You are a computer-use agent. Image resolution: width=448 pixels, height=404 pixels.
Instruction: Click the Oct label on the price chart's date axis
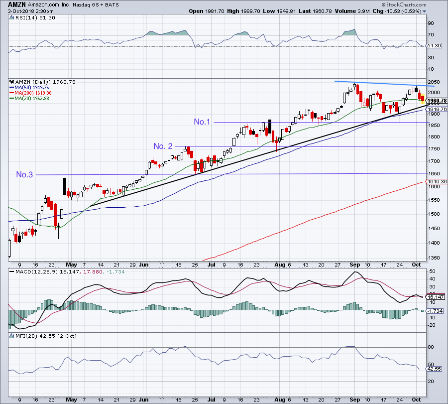[x=416, y=265]
